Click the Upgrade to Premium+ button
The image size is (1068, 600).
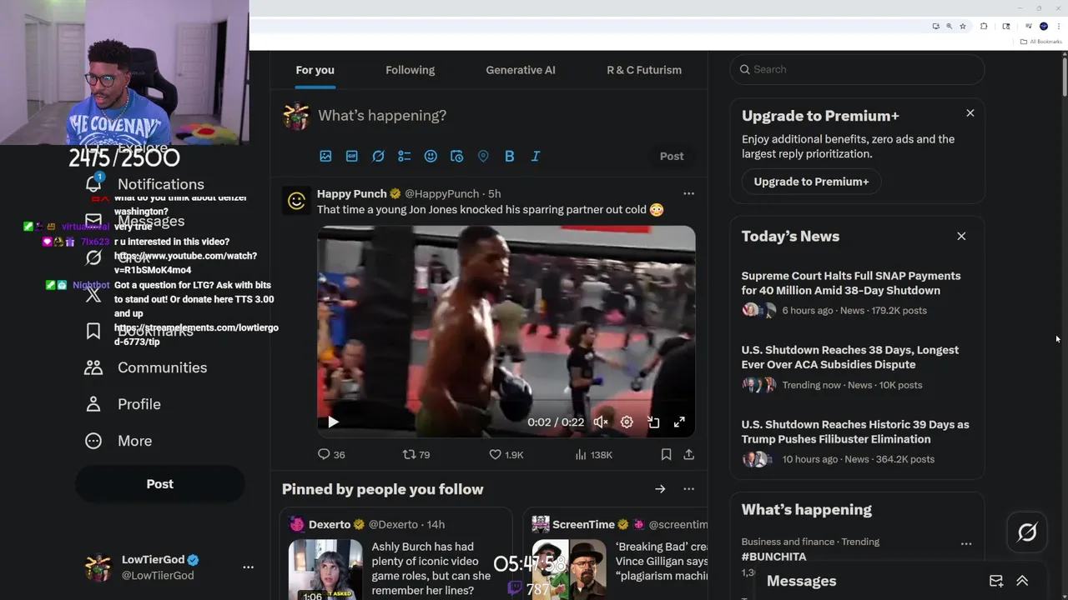[x=811, y=182]
